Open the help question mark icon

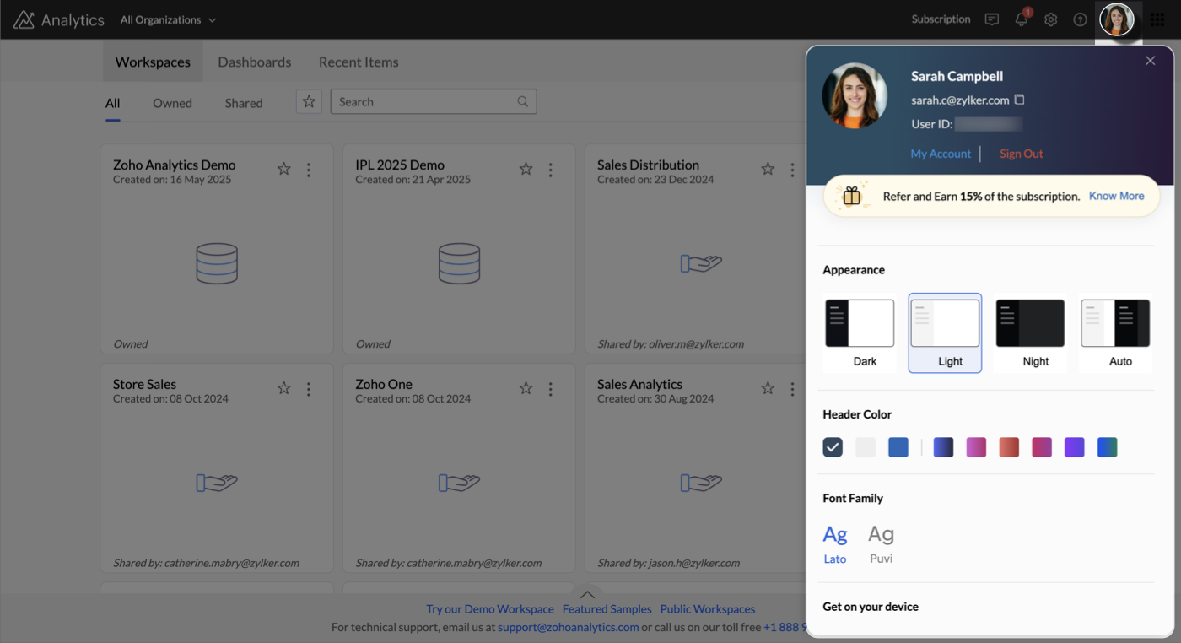(1080, 19)
